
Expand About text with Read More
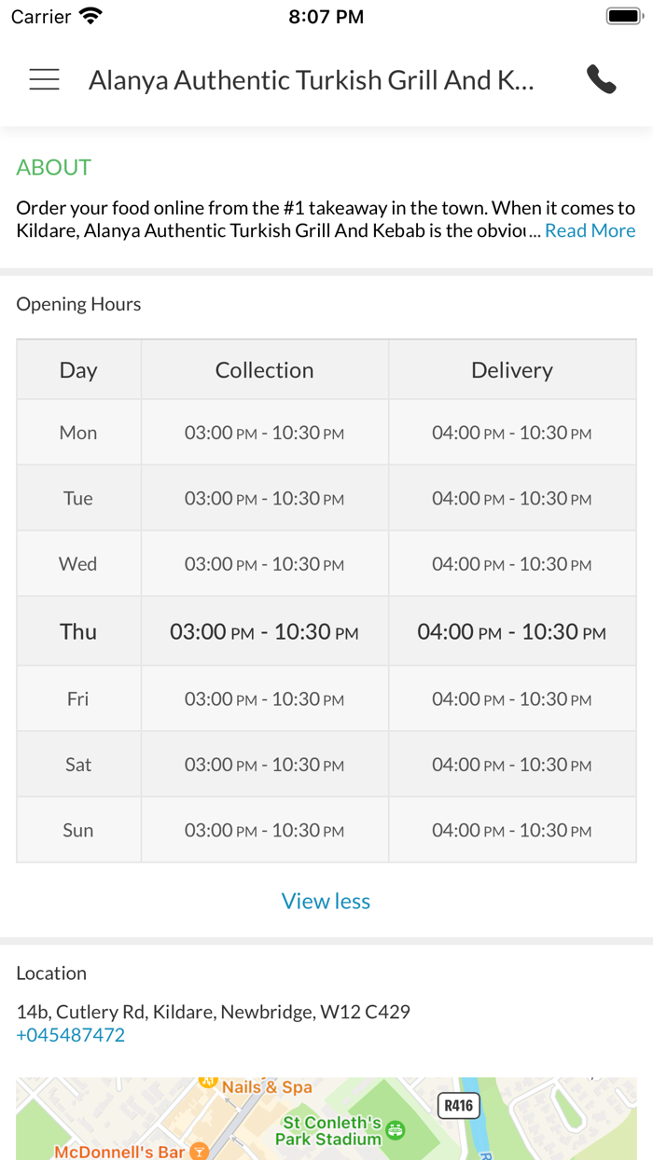[590, 230]
